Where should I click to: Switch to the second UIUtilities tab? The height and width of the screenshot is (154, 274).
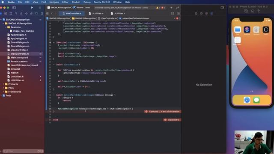click(x=118, y=13)
